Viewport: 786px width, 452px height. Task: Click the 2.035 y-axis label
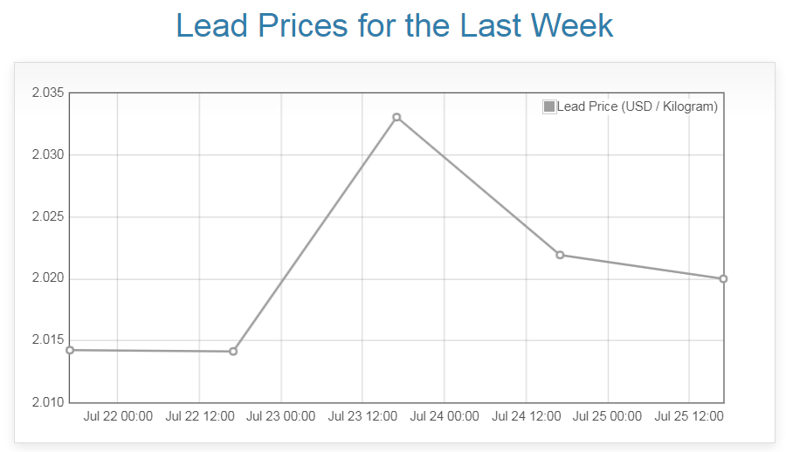point(48,93)
